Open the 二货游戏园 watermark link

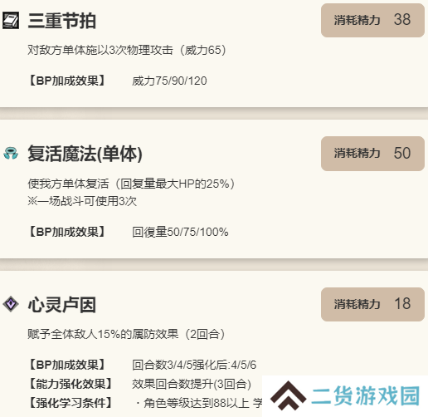pyautogui.click(x=366, y=396)
